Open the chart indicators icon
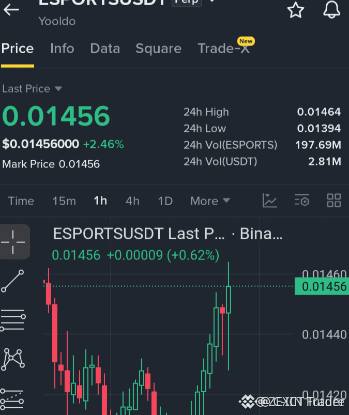The image size is (349, 415). [x=269, y=201]
